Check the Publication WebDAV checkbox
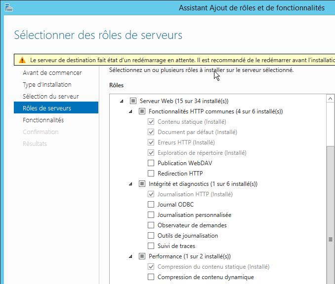 pos(151,163)
